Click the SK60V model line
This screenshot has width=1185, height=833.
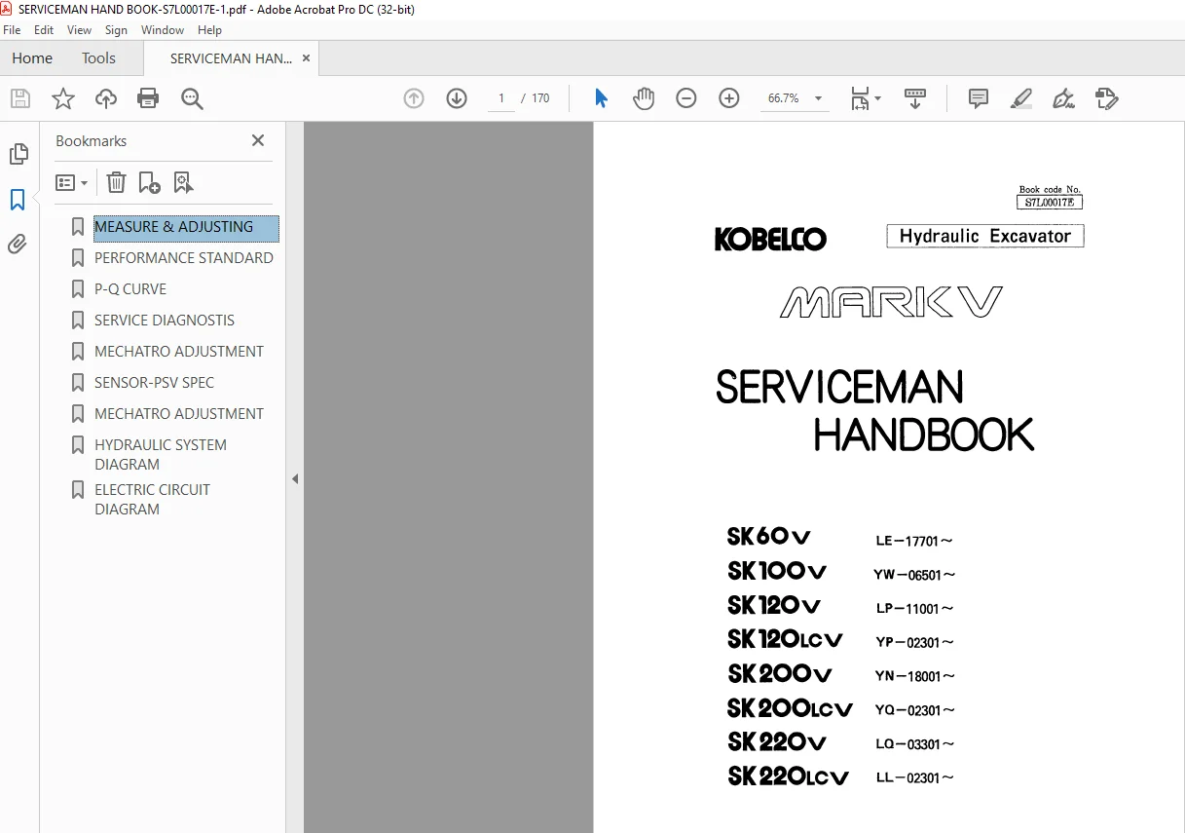pos(769,537)
